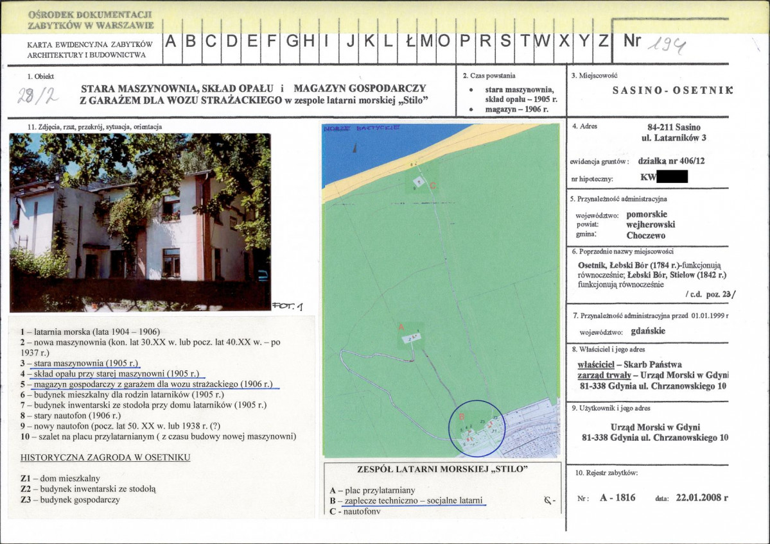Click red marker A on the map
This screenshot has height=544, width=770.
pyautogui.click(x=401, y=327)
